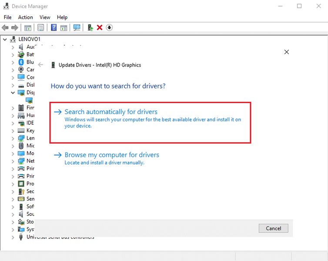This screenshot has height=261, width=328.
Task: Choose Browse my computer for drivers
Action: click(112, 155)
